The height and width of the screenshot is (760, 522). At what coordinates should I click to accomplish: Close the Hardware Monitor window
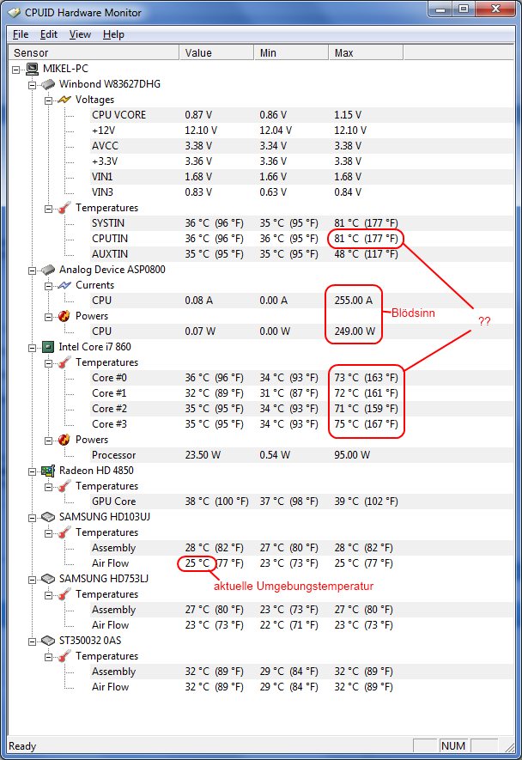coord(495,9)
